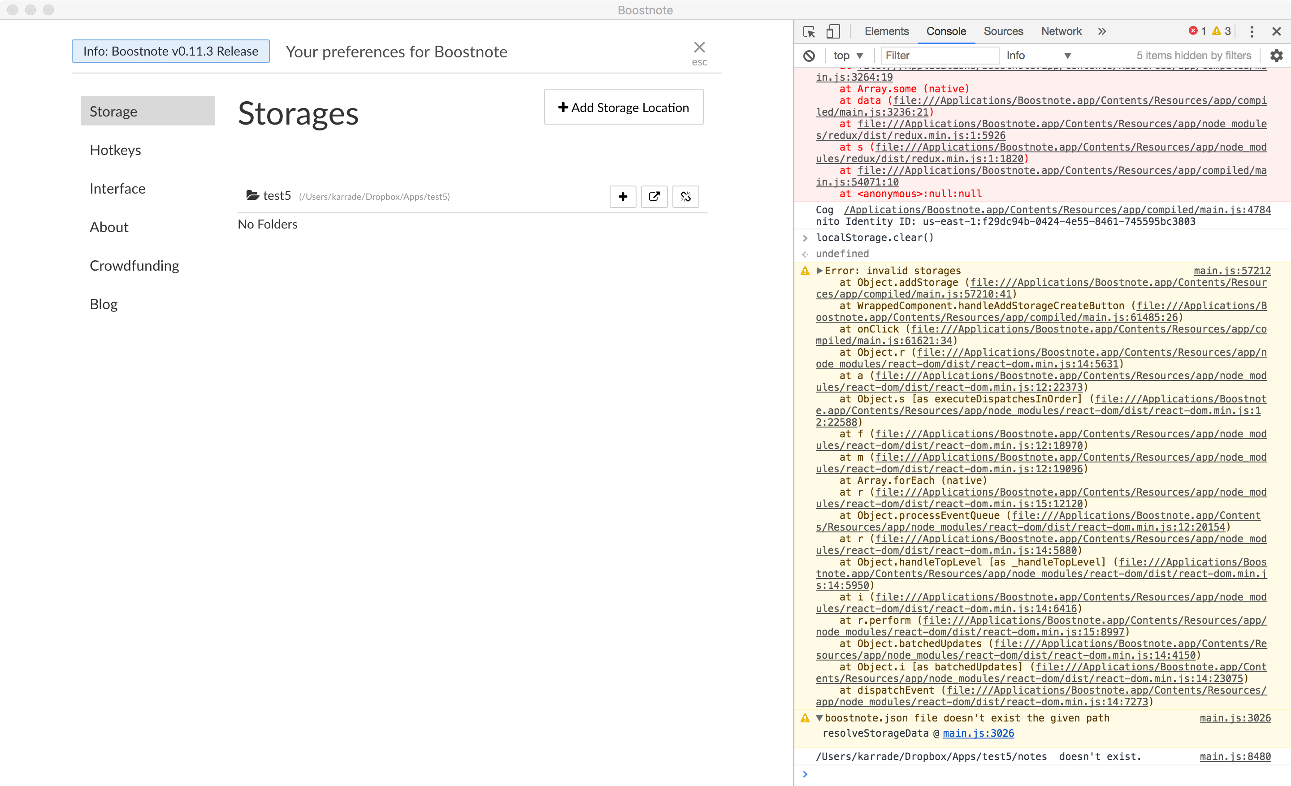Click the Add Storage Location button
The width and height of the screenshot is (1291, 786).
pos(624,107)
